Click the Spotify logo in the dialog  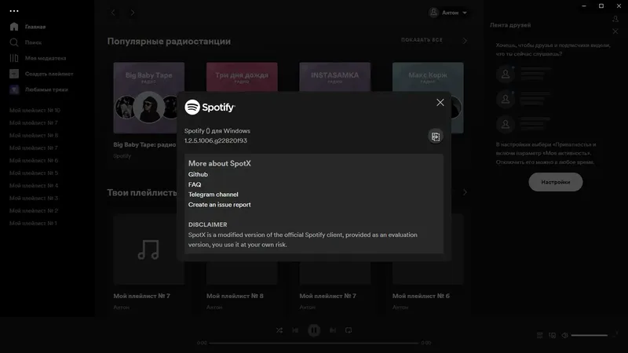pyautogui.click(x=210, y=107)
